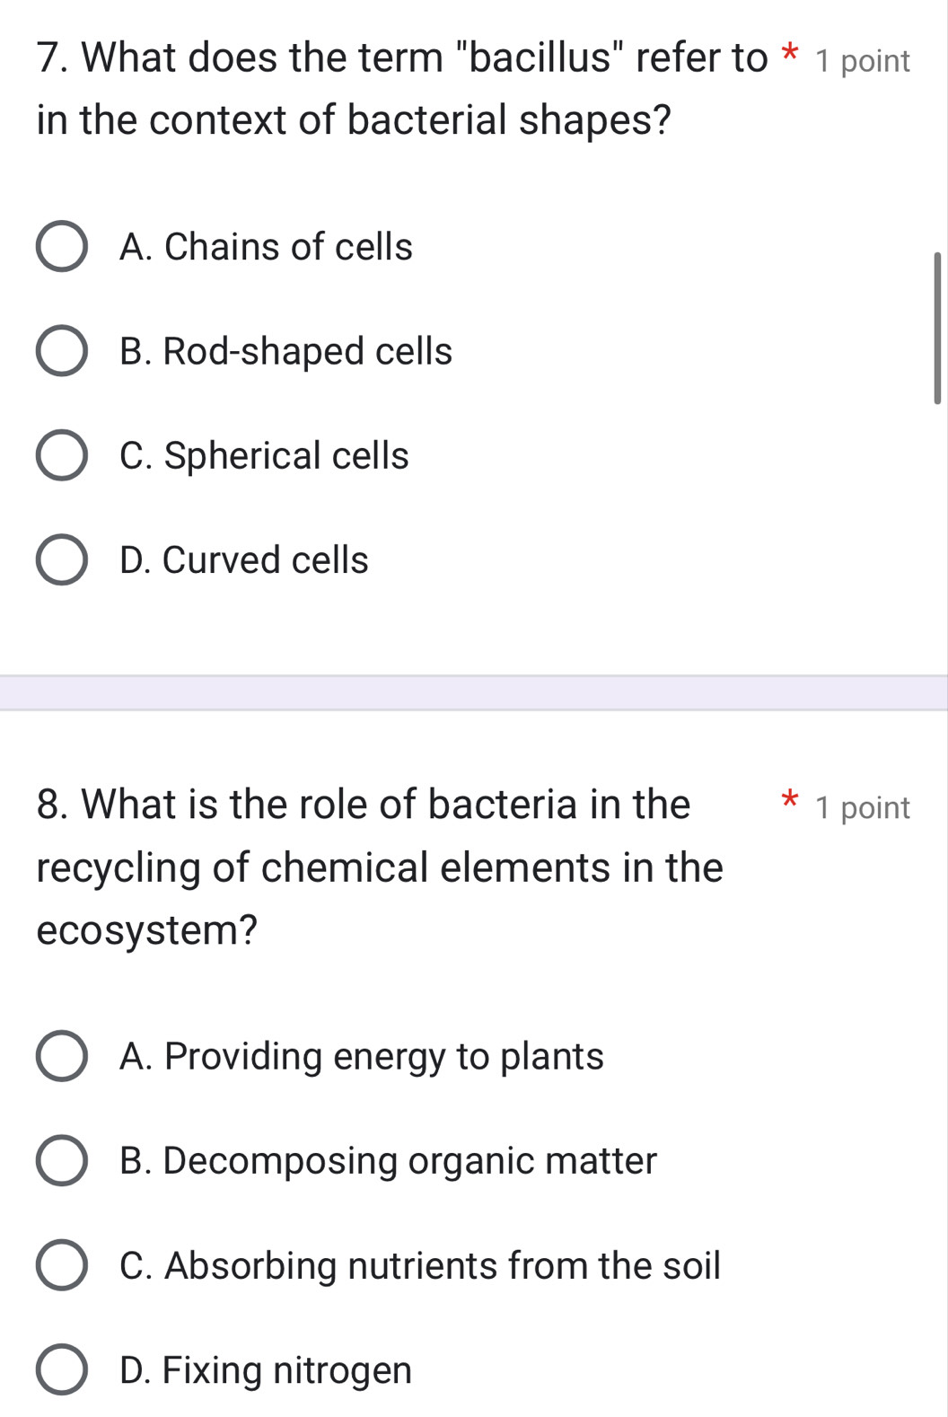
Task: Select radio button for 'A. Providing energy to plants'
Action: coord(62,1056)
